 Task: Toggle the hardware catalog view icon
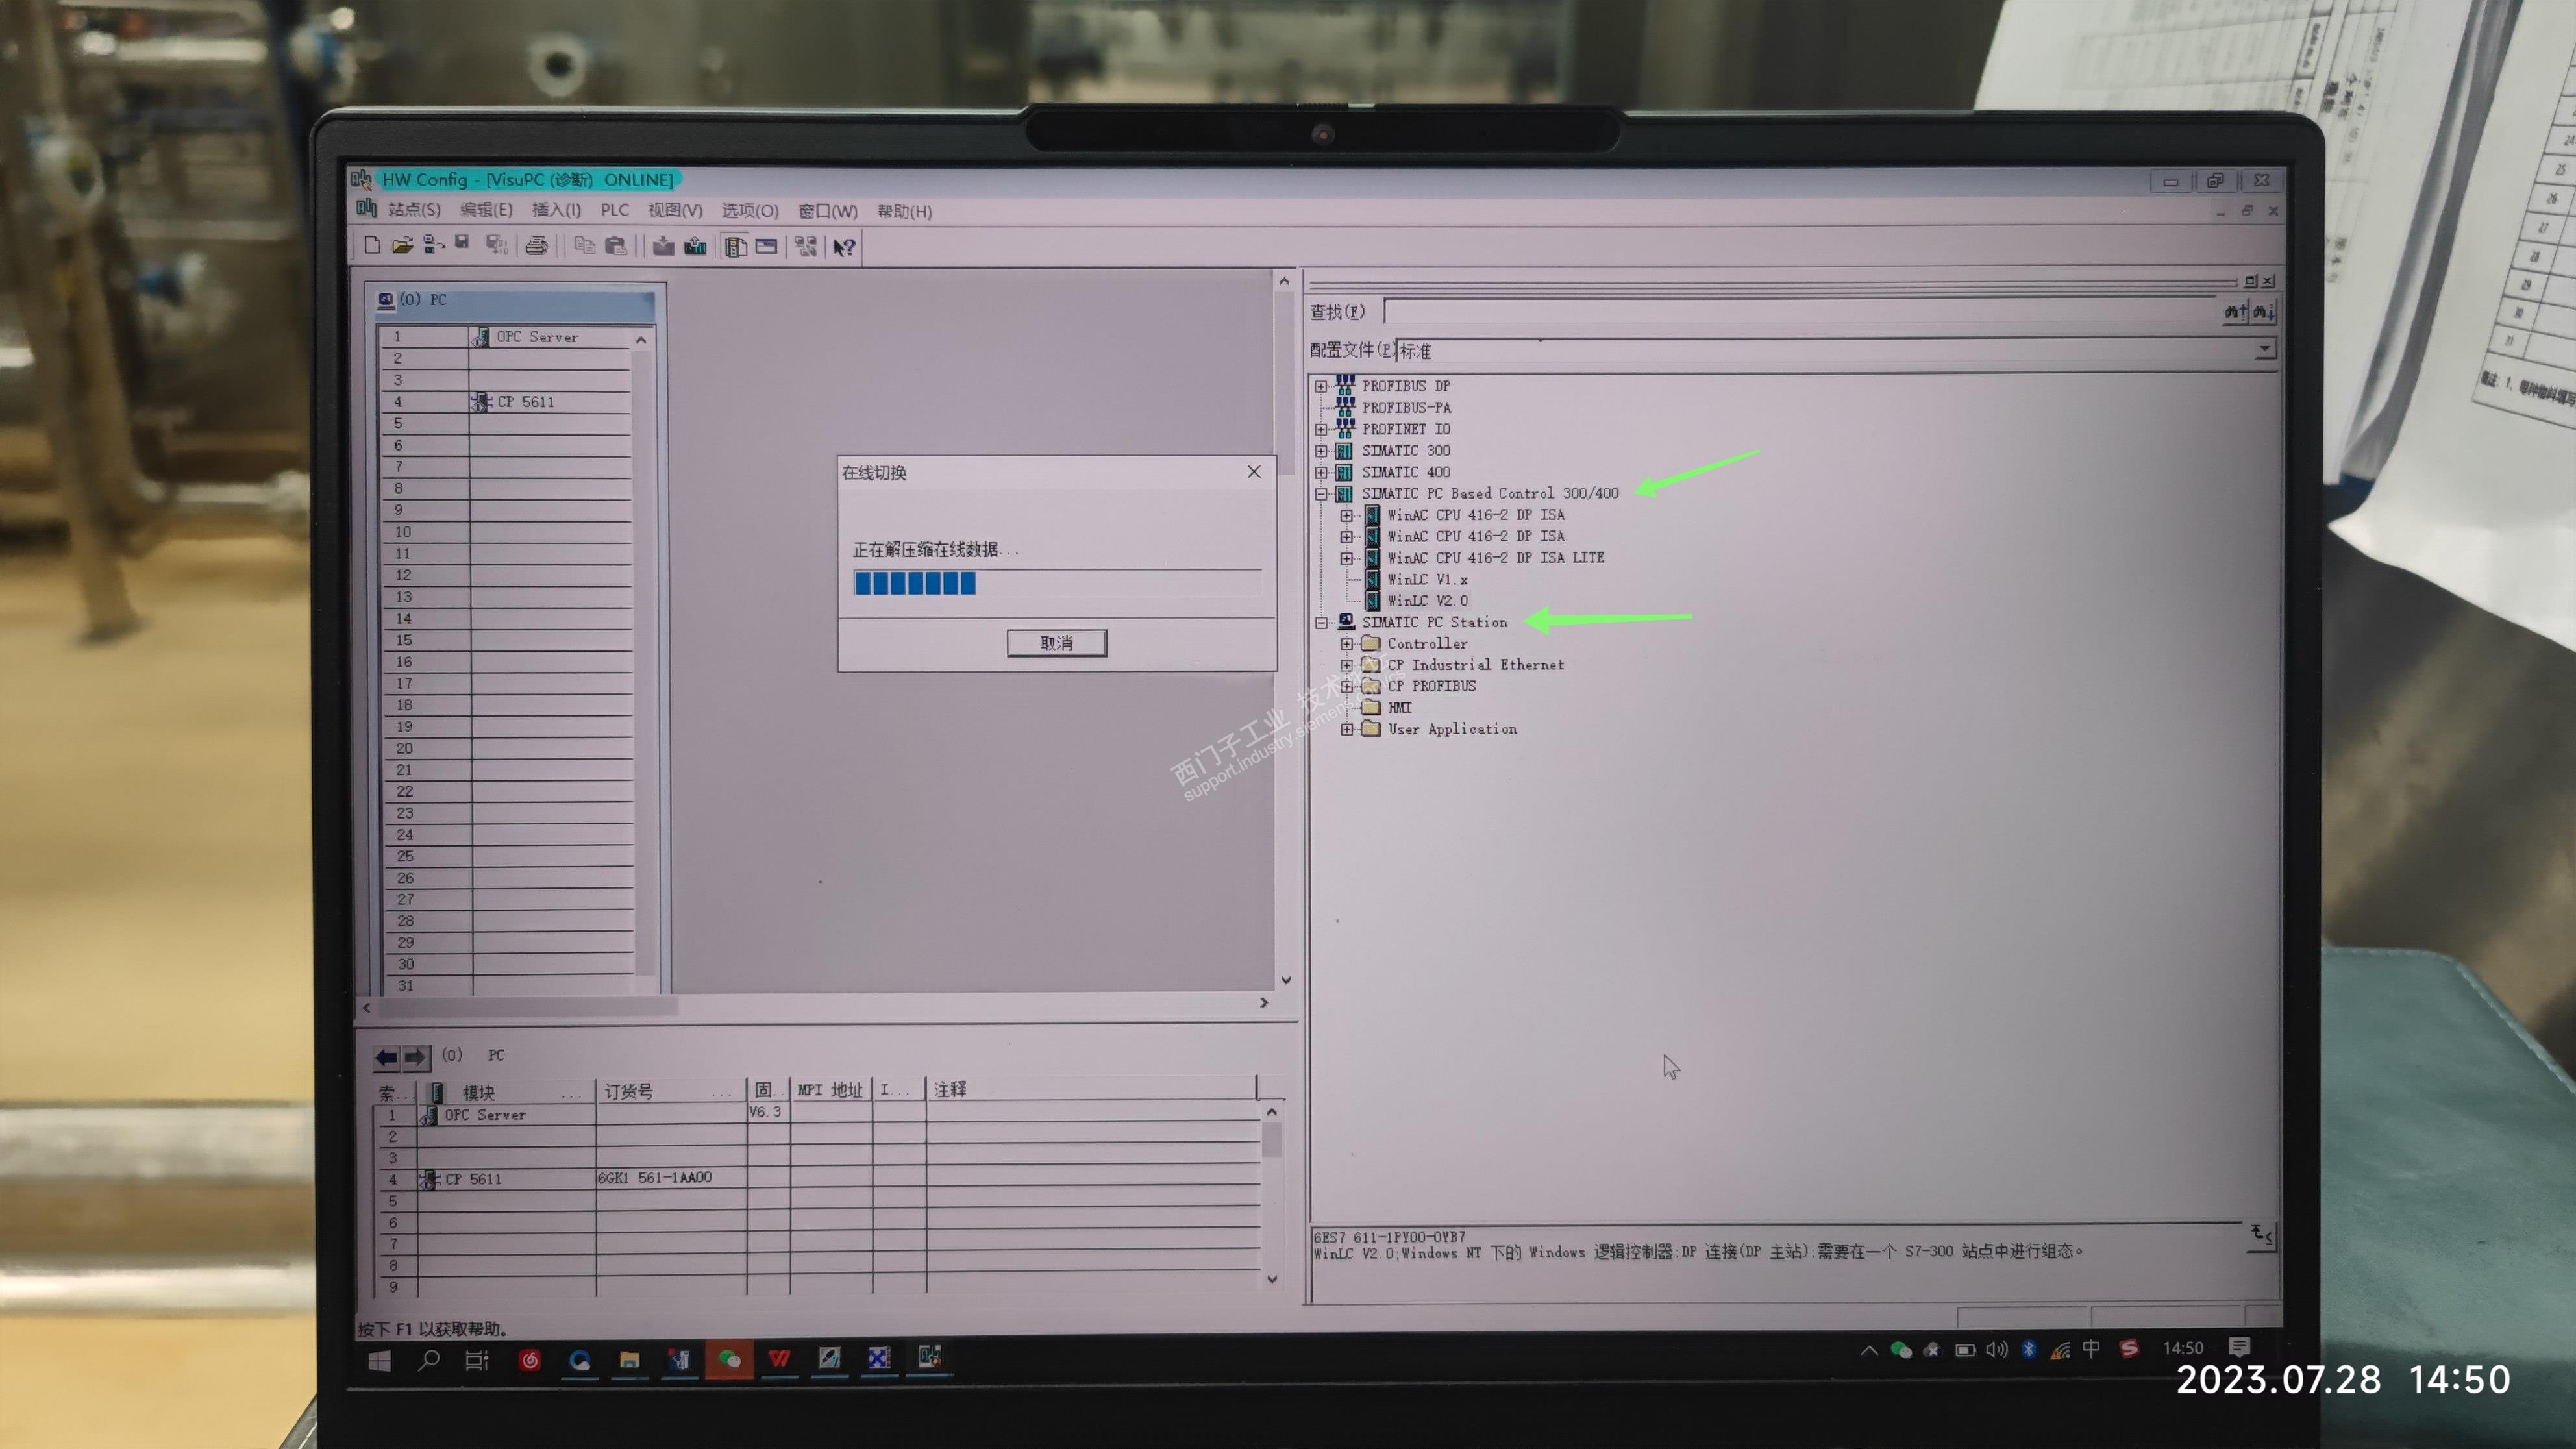[x=736, y=247]
